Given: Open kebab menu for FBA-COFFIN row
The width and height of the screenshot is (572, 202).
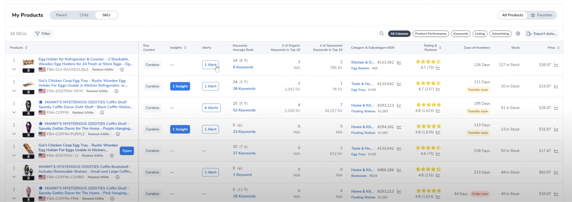Looking at the screenshot, I should tap(14, 104).
